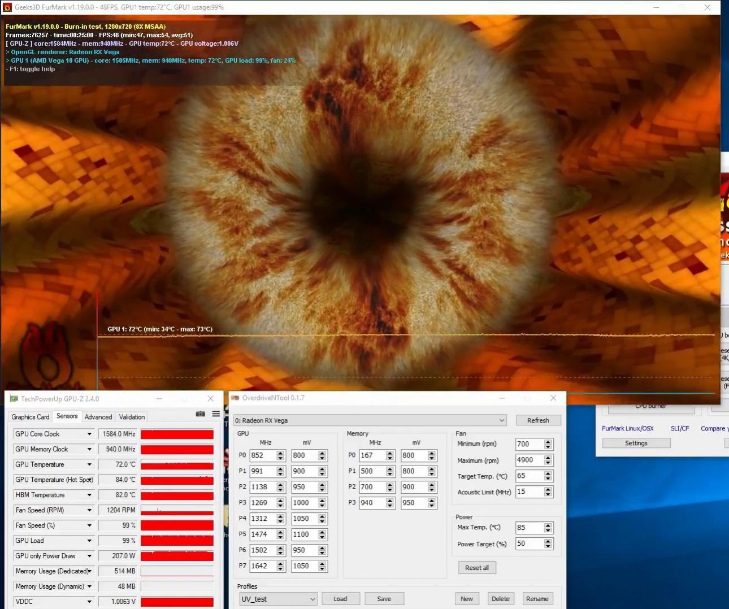Click the Reset all button

(477, 568)
